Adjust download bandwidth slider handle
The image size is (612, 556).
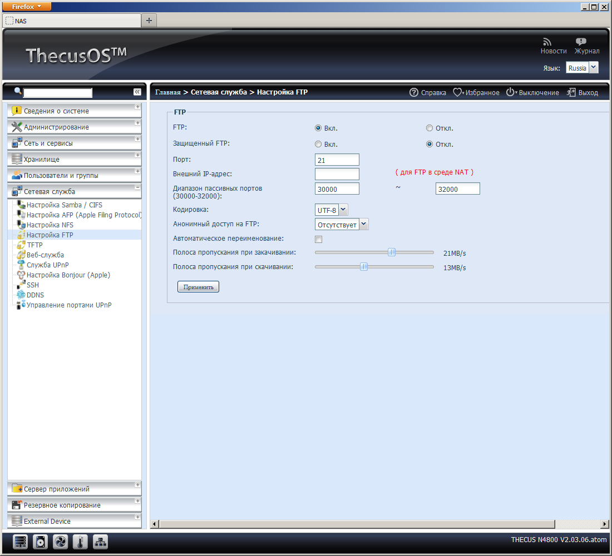pos(364,267)
